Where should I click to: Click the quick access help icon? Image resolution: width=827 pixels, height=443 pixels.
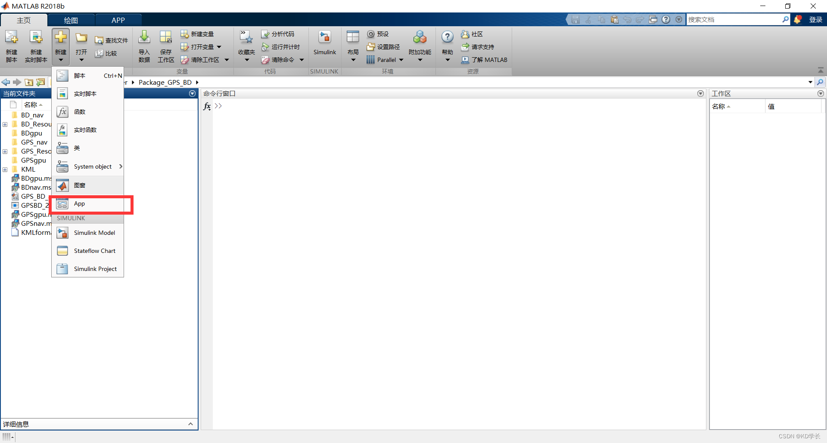[666, 19]
